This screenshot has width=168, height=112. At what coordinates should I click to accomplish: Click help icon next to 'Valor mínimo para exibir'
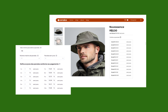pyautogui.click(x=41, y=48)
